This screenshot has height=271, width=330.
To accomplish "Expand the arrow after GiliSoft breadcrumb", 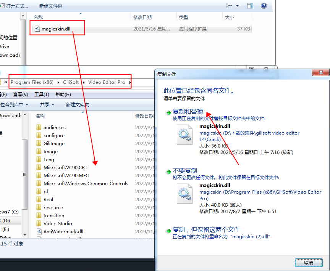I will [x=84, y=82].
